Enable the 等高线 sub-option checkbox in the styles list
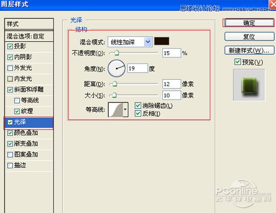This screenshot has width=276, height=213. click(17, 101)
